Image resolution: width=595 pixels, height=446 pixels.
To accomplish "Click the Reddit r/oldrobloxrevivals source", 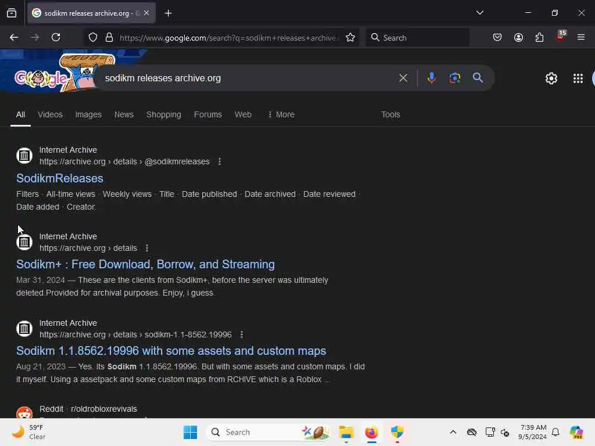I will tap(88, 409).
